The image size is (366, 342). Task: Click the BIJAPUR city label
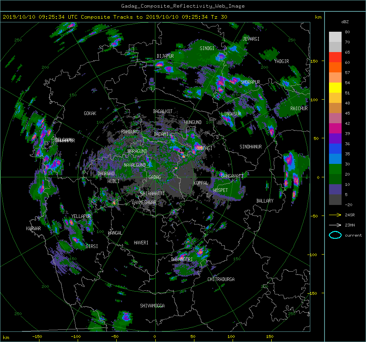click(165, 56)
